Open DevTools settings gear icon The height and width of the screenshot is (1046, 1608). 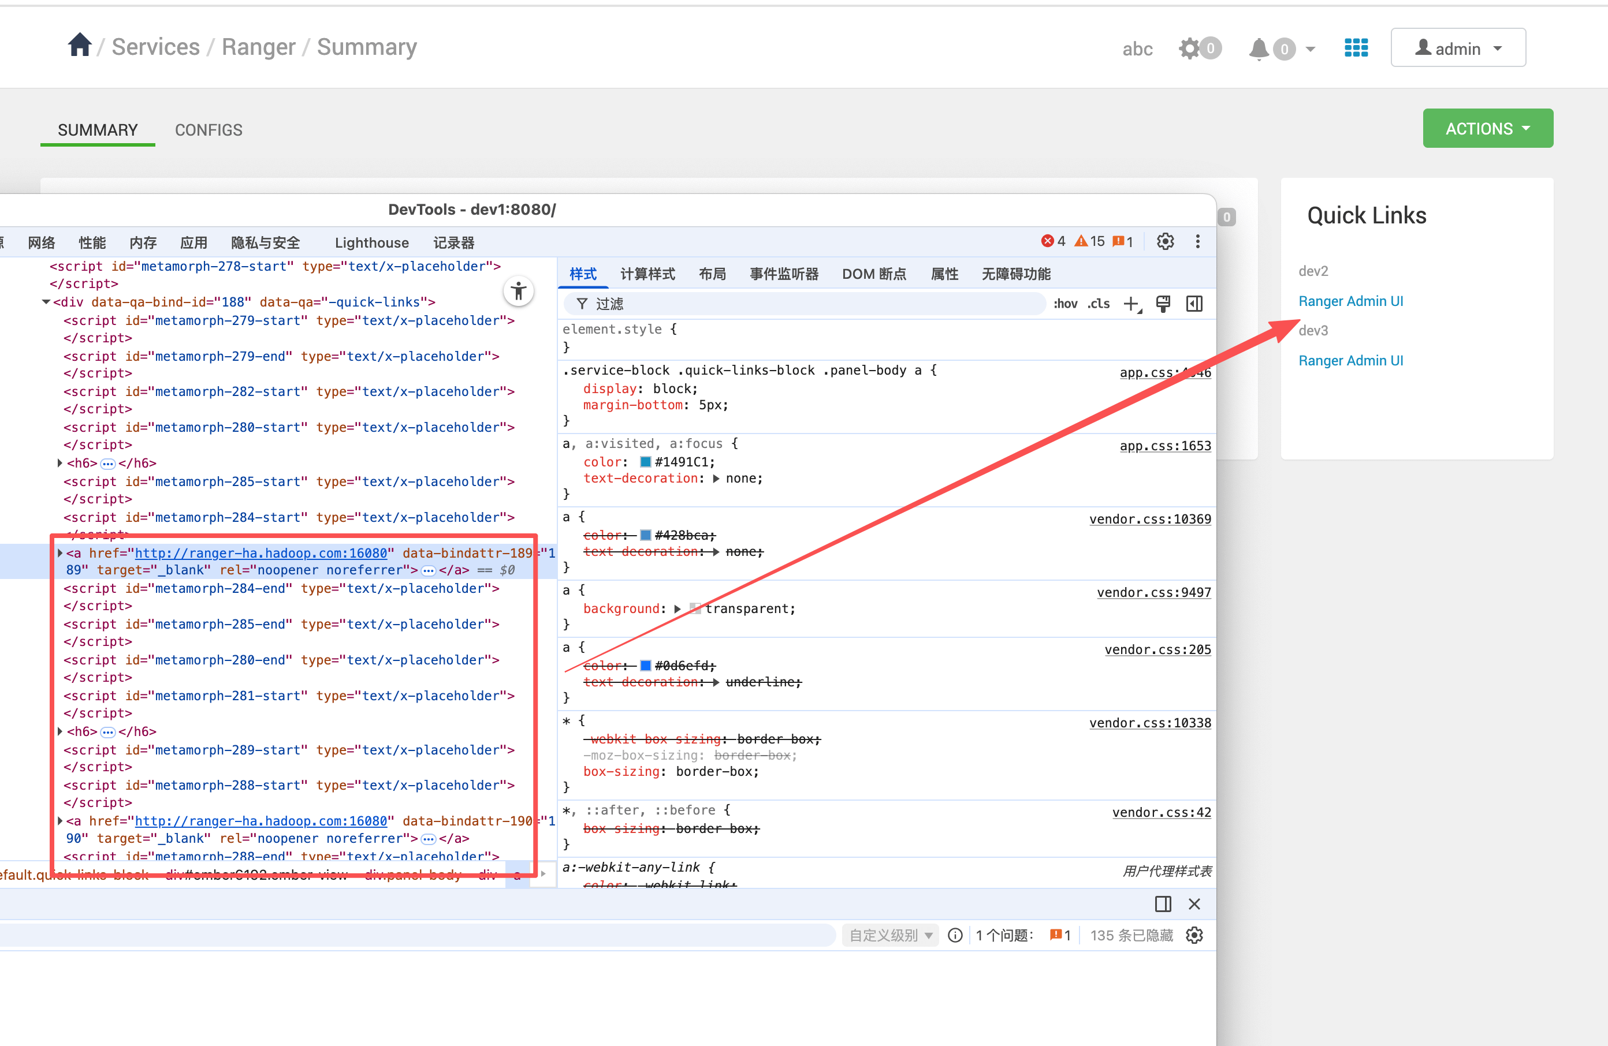1165,242
